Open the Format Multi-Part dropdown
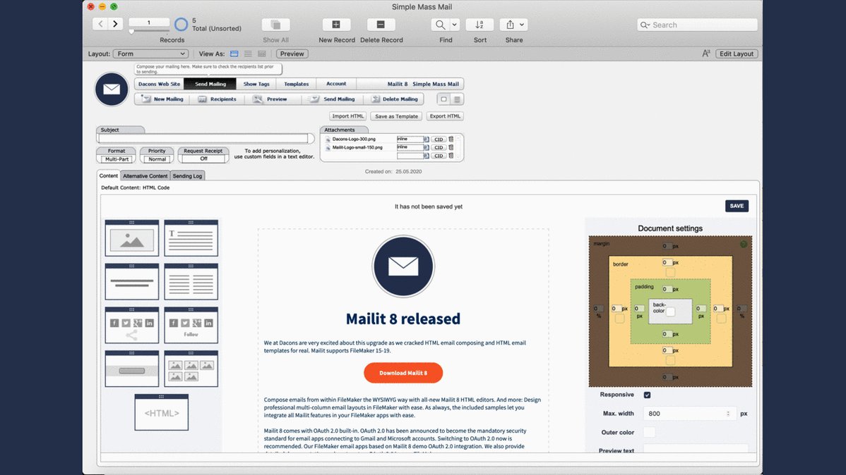The height and width of the screenshot is (475, 846). [117, 159]
